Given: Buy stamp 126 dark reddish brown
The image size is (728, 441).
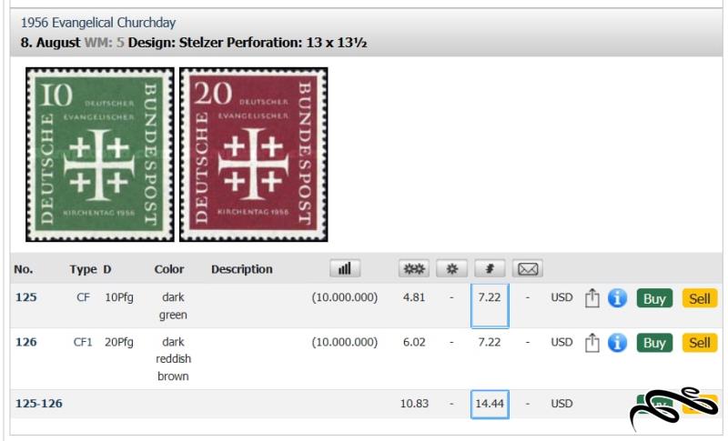Looking at the screenshot, I should click(654, 343).
